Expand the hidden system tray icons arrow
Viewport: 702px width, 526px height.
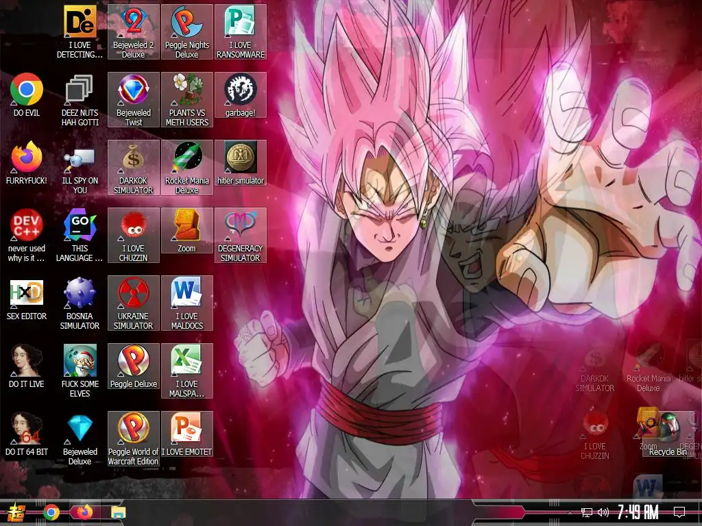pos(570,512)
